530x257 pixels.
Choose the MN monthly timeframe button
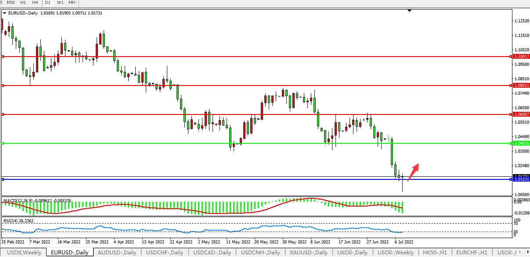click(72, 3)
